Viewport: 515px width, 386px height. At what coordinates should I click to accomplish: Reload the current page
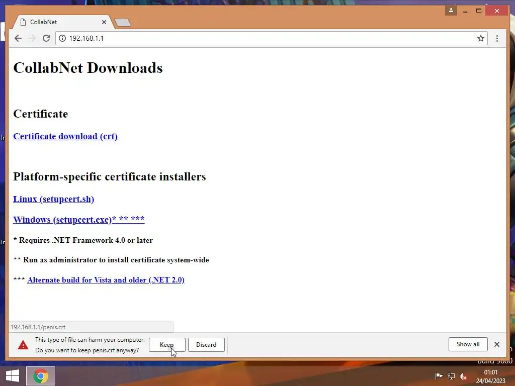point(46,38)
